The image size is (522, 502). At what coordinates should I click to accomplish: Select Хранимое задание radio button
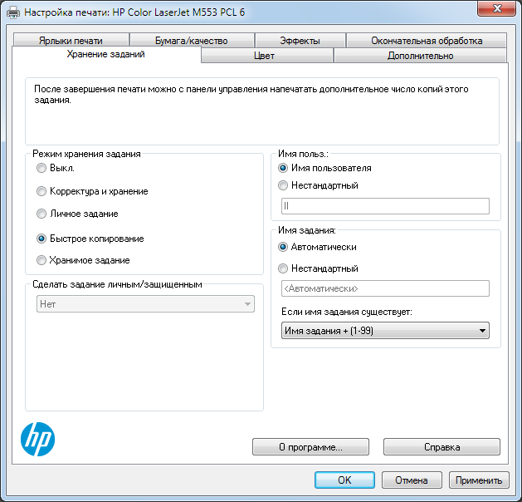41,260
